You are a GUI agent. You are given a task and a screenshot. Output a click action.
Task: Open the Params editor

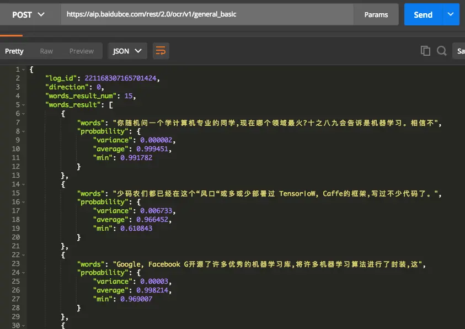tap(376, 14)
